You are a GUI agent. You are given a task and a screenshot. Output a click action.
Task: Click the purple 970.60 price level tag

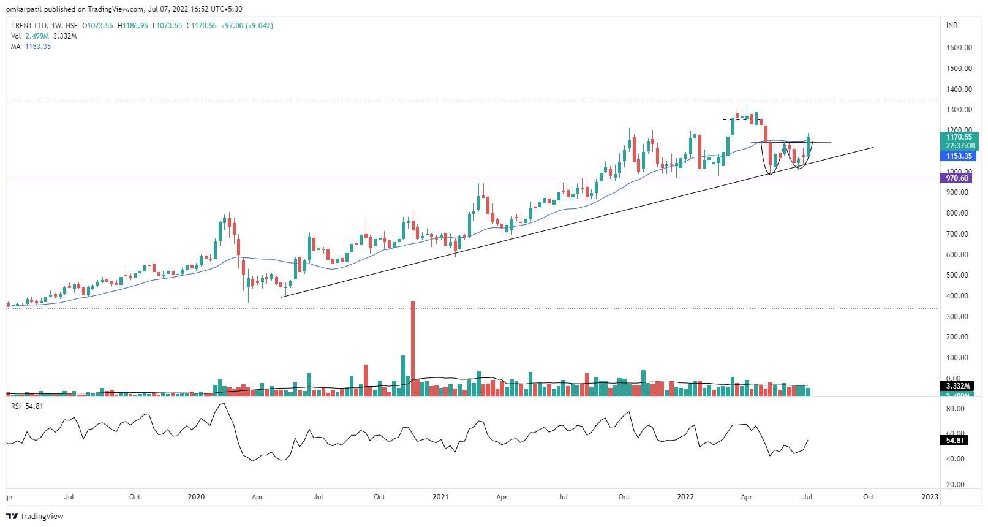[x=958, y=178]
